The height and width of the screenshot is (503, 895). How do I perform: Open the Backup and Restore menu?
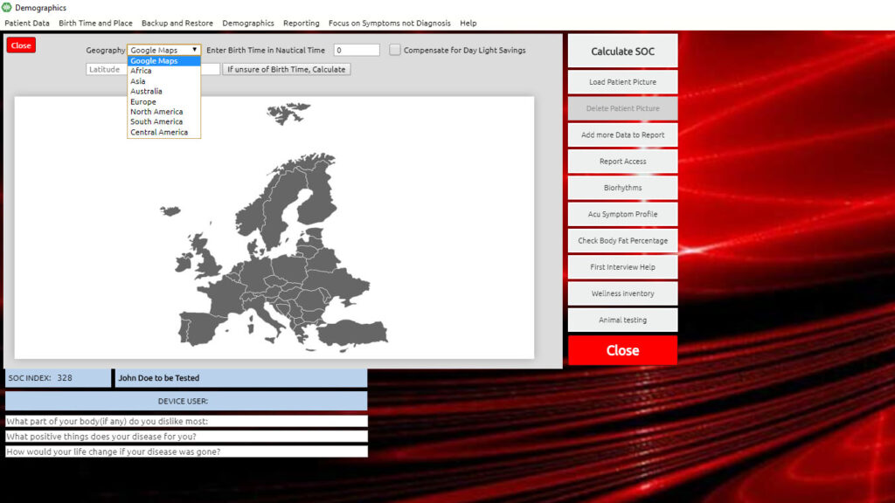(177, 24)
